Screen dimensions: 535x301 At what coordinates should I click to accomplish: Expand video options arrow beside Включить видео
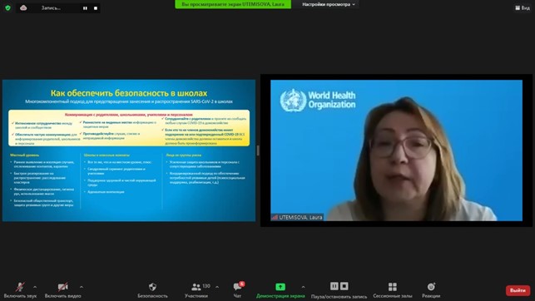[82, 287]
